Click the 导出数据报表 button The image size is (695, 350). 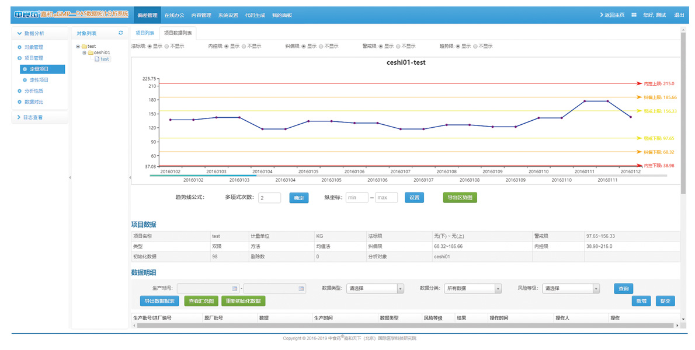(x=159, y=301)
